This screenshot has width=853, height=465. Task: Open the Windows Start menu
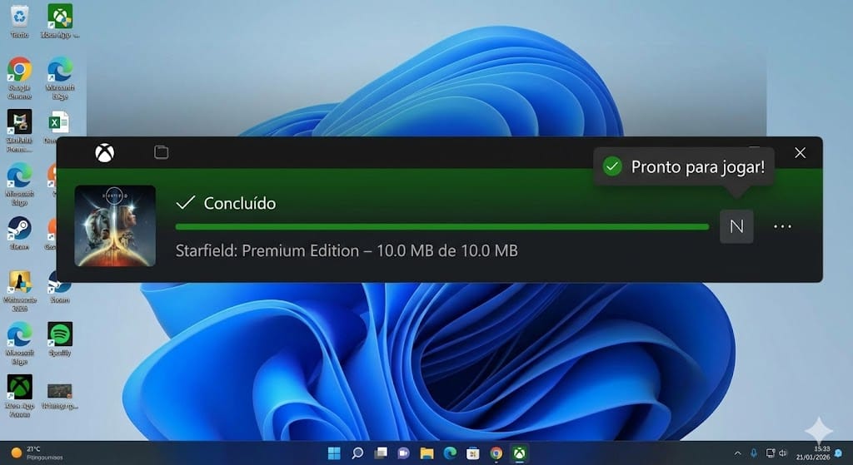[x=334, y=453]
